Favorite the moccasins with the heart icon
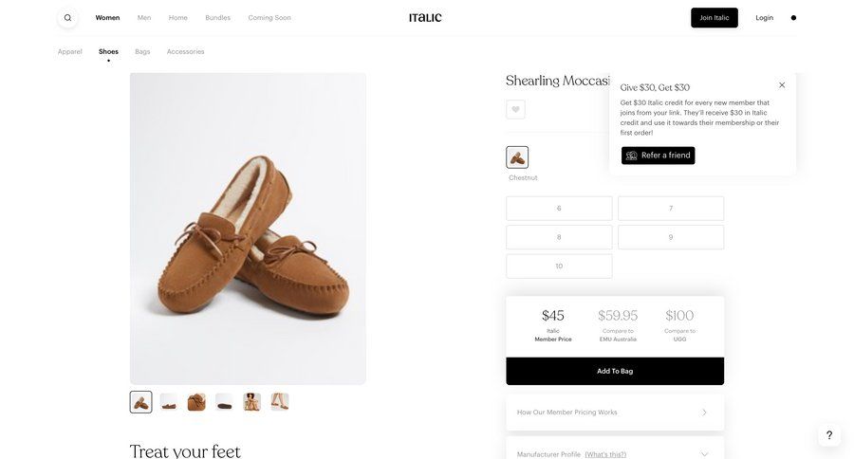This screenshot has width=854, height=459. coord(515,109)
